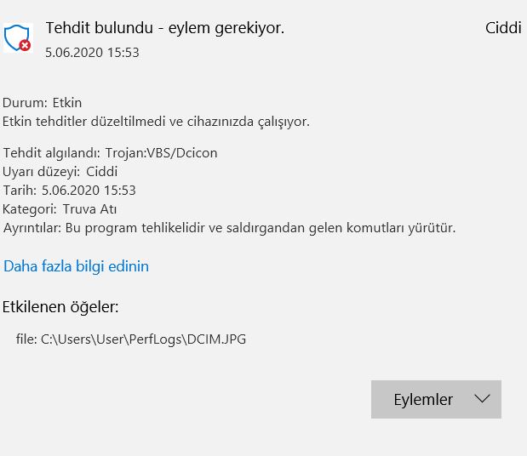The image size is (527, 456).
Task: Select the "Etkin tehditler düzeltilmedi" description text
Action: [156, 121]
